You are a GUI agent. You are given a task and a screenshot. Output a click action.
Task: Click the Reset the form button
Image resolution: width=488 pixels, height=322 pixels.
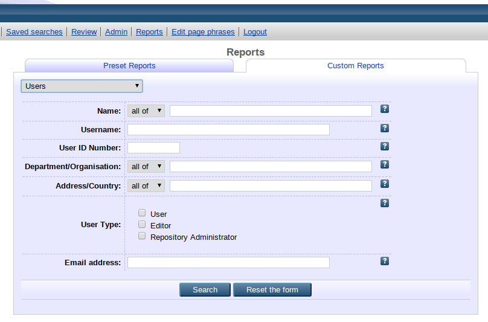click(x=272, y=290)
